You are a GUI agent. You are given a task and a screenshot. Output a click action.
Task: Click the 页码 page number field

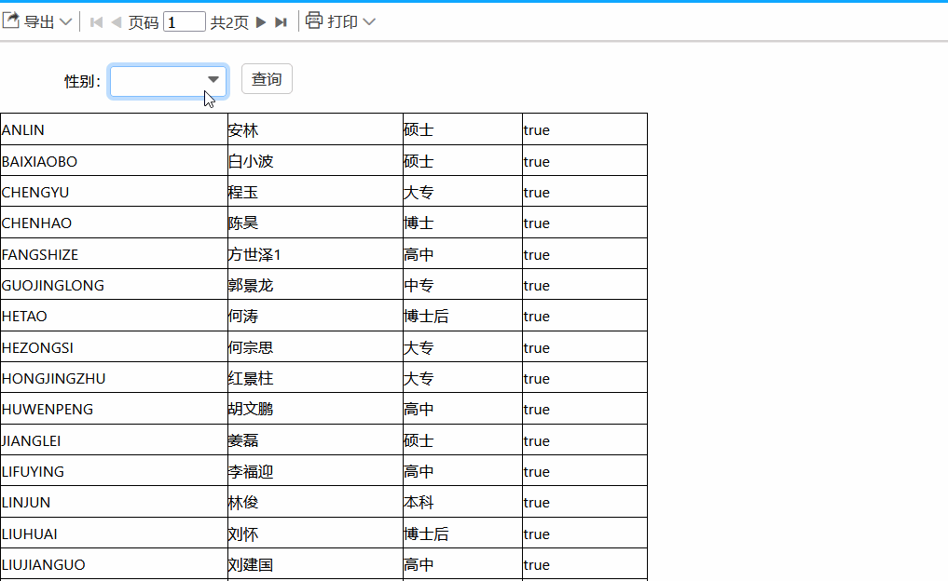185,22
